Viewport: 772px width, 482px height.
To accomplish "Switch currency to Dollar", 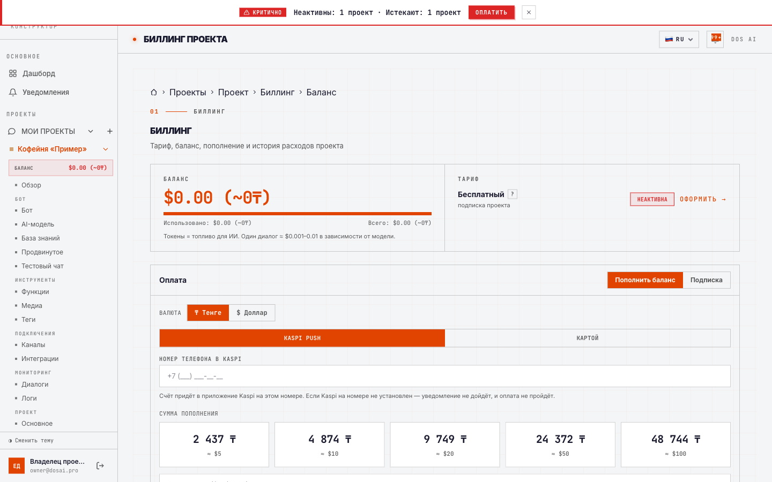I will coord(252,313).
